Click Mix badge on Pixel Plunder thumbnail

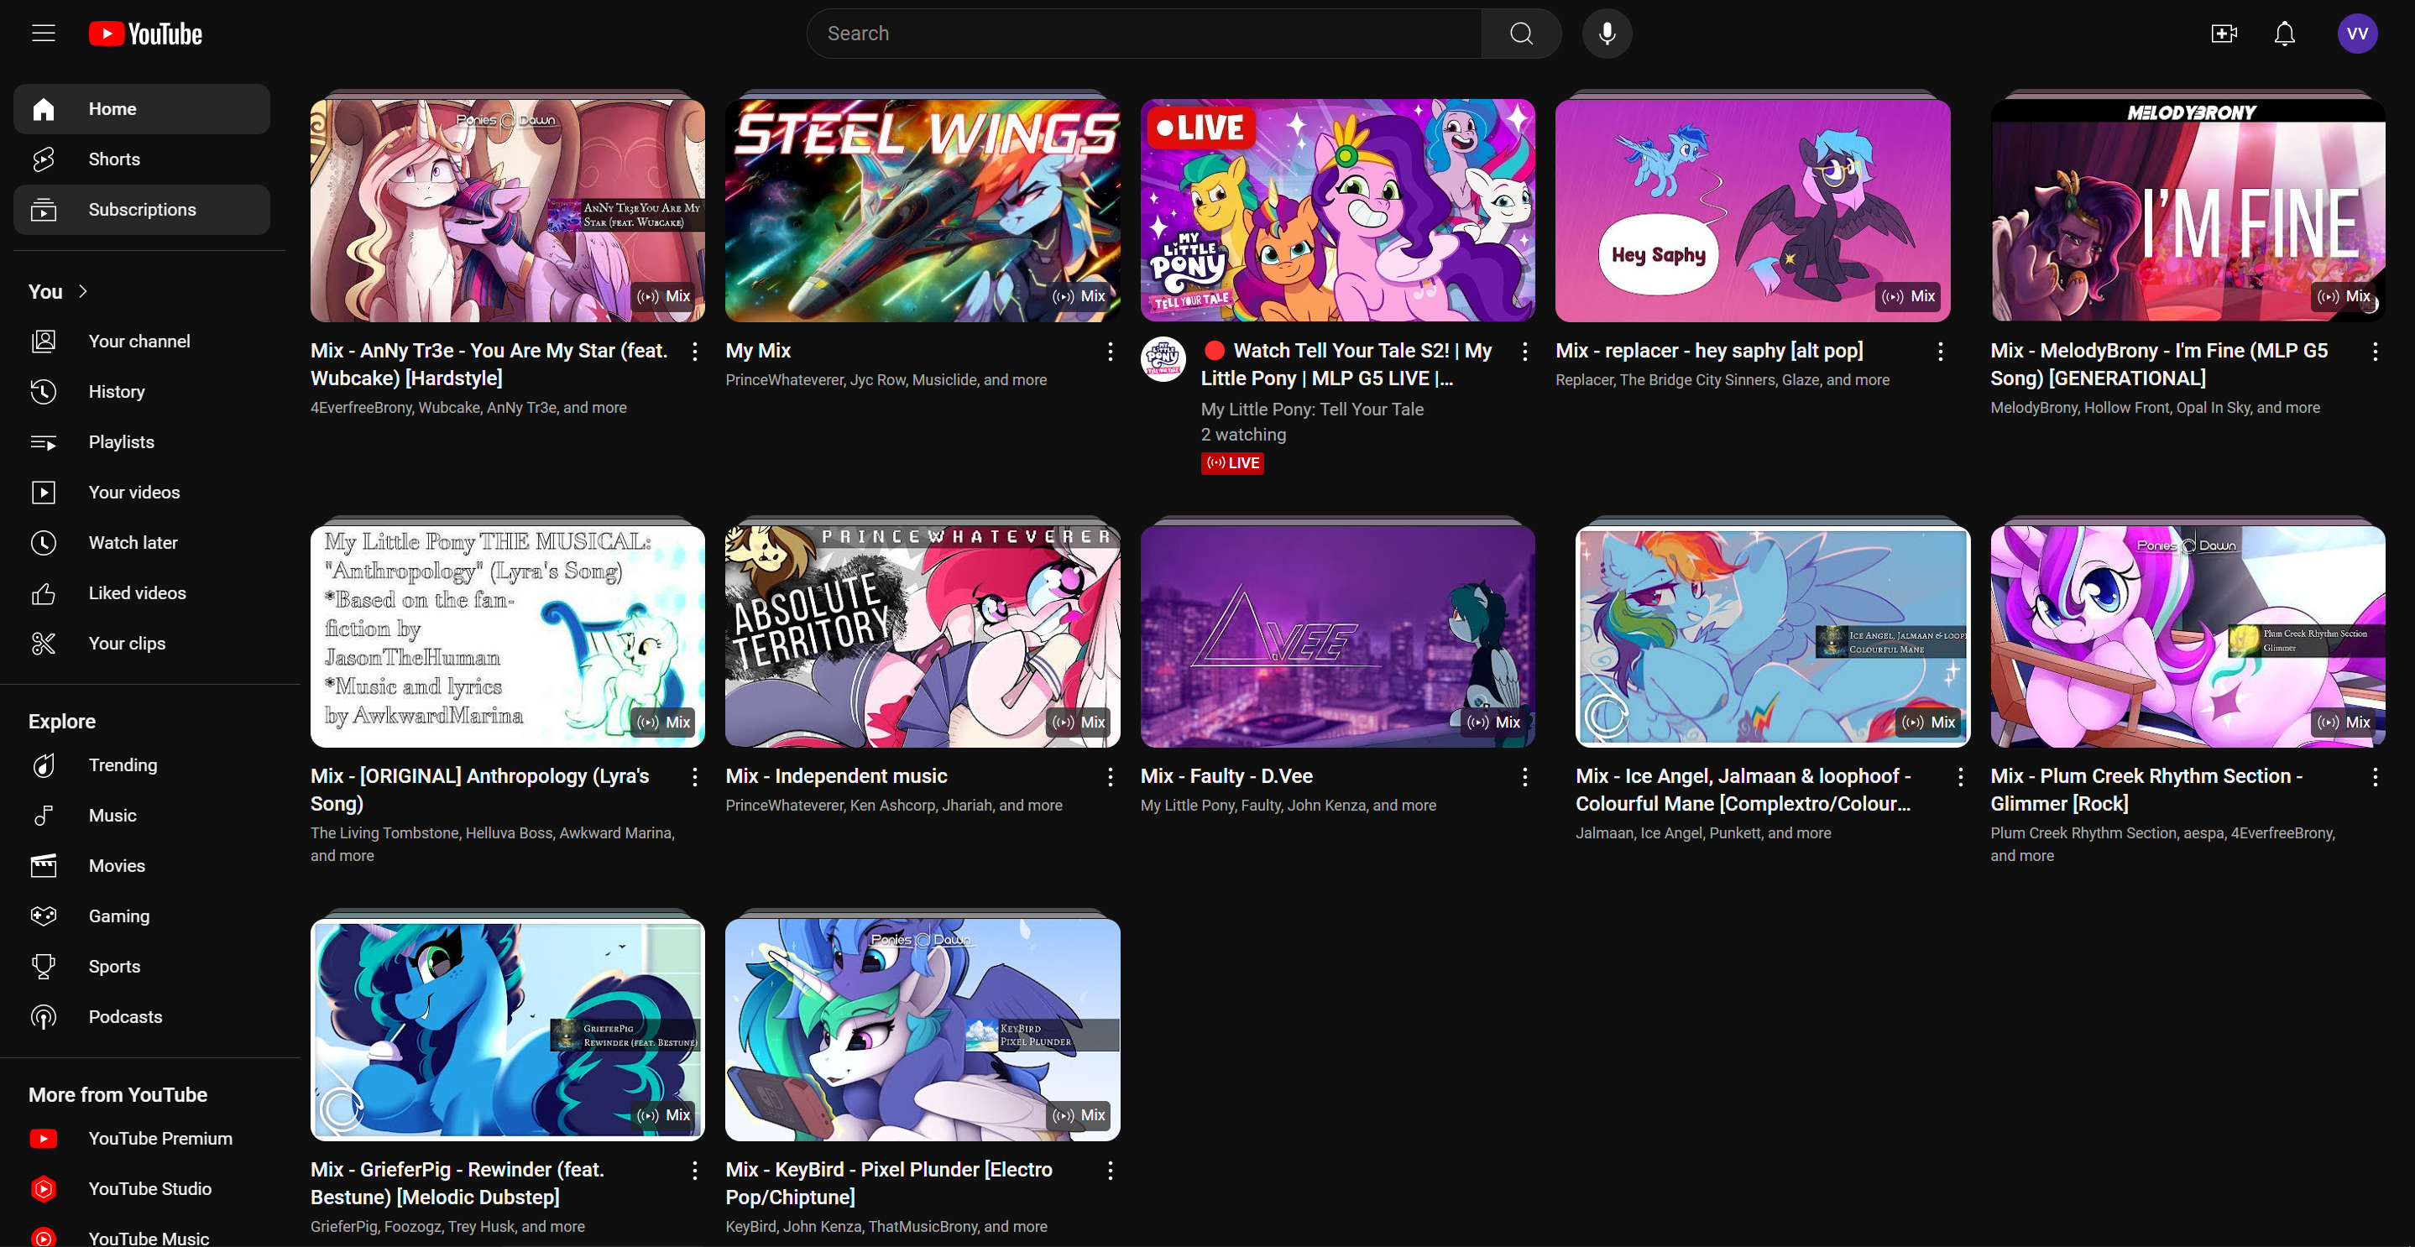pos(1079,1115)
